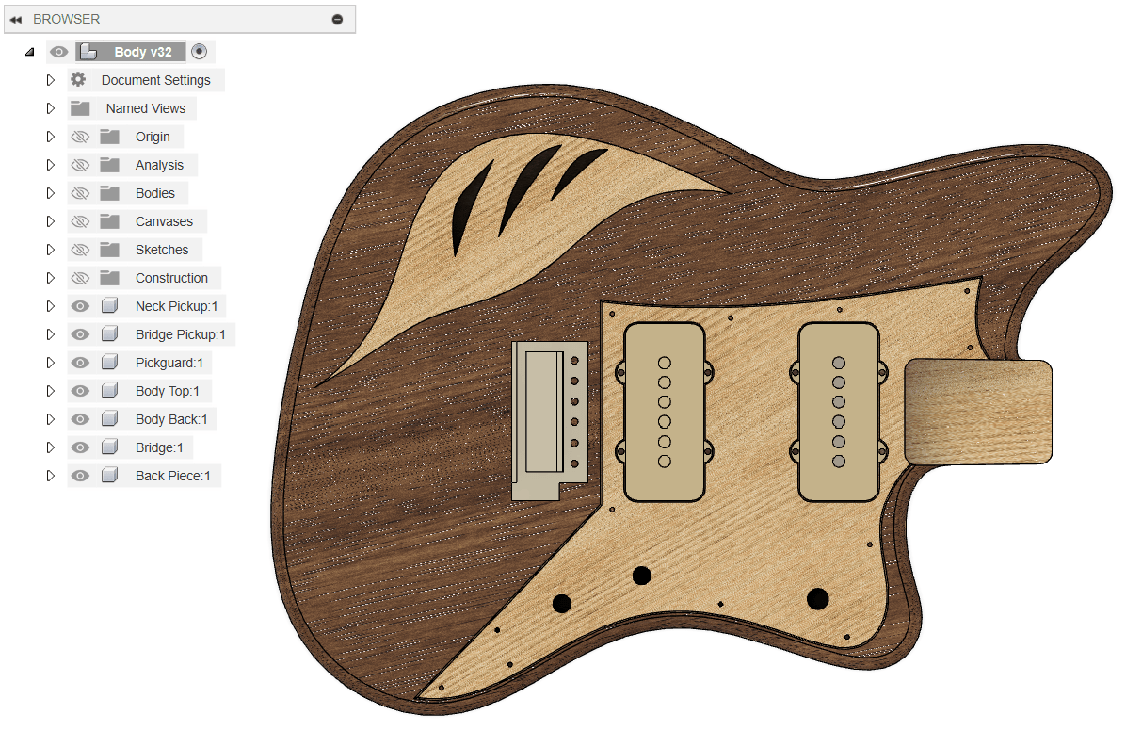Hide the Neck Pickup component
The width and height of the screenshot is (1142, 747).
(x=80, y=306)
